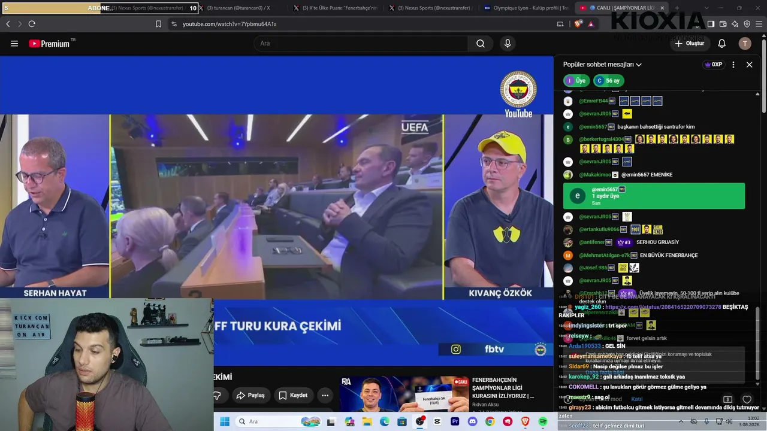Show hidden system tray icons chevron

coord(681,422)
